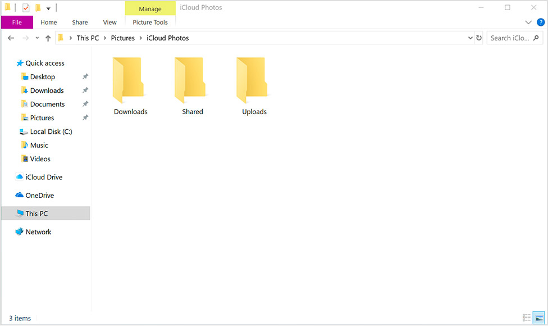Unpin sidebar Downloads using its pin icon
Screen dimensions: 548x326
point(85,90)
